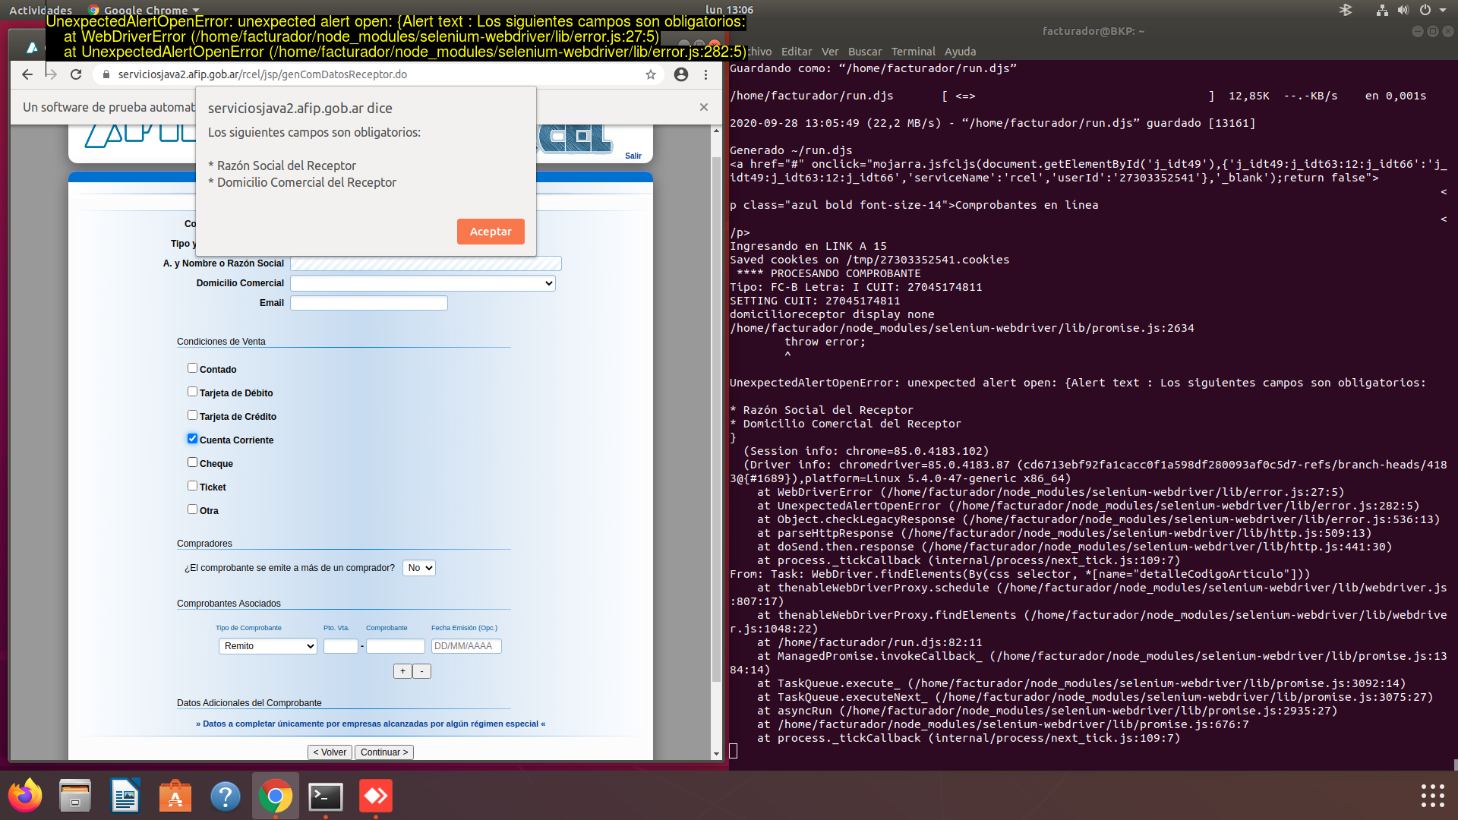Image resolution: width=1458 pixels, height=820 pixels.
Task: Check Tarjeta de Débito
Action: [x=192, y=392]
